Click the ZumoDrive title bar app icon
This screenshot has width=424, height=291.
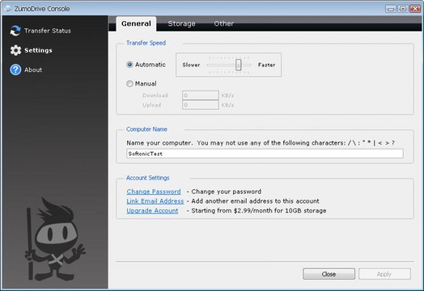pyautogui.click(x=8, y=8)
